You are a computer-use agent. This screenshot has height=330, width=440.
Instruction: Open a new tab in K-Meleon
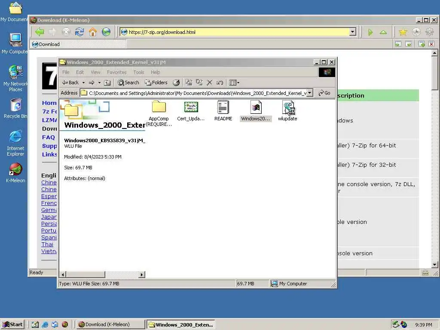[422, 44]
